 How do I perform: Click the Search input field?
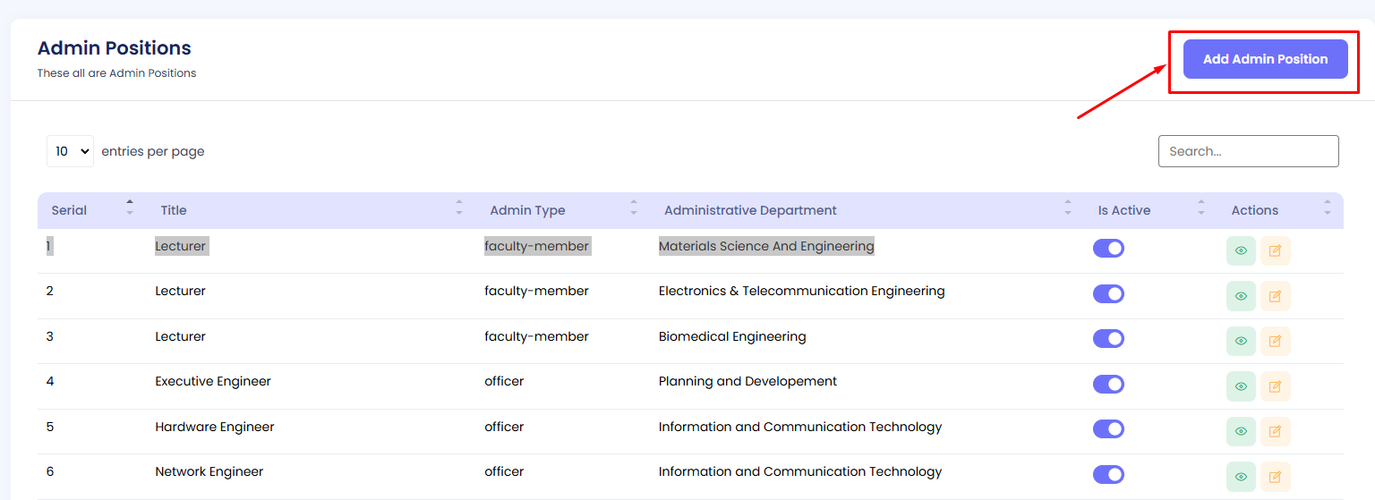[x=1248, y=151]
